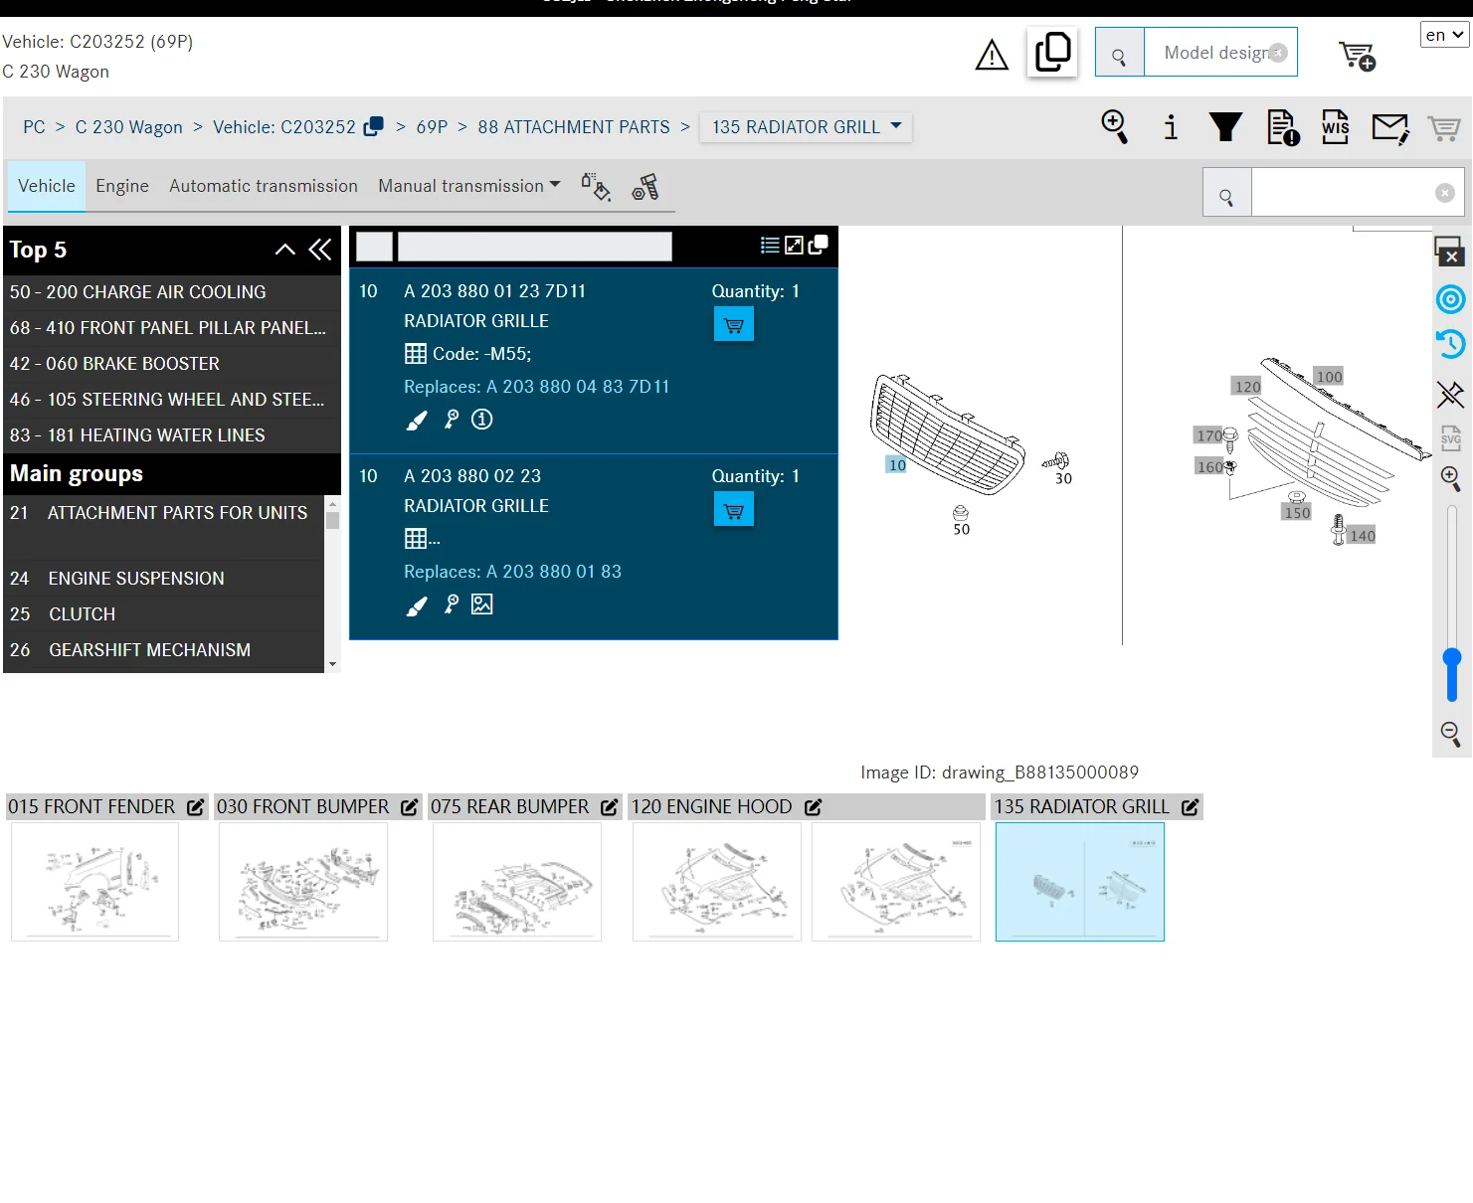The height and width of the screenshot is (1203, 1473).
Task: Open the shopping cart with plus icon
Action: click(x=1357, y=56)
